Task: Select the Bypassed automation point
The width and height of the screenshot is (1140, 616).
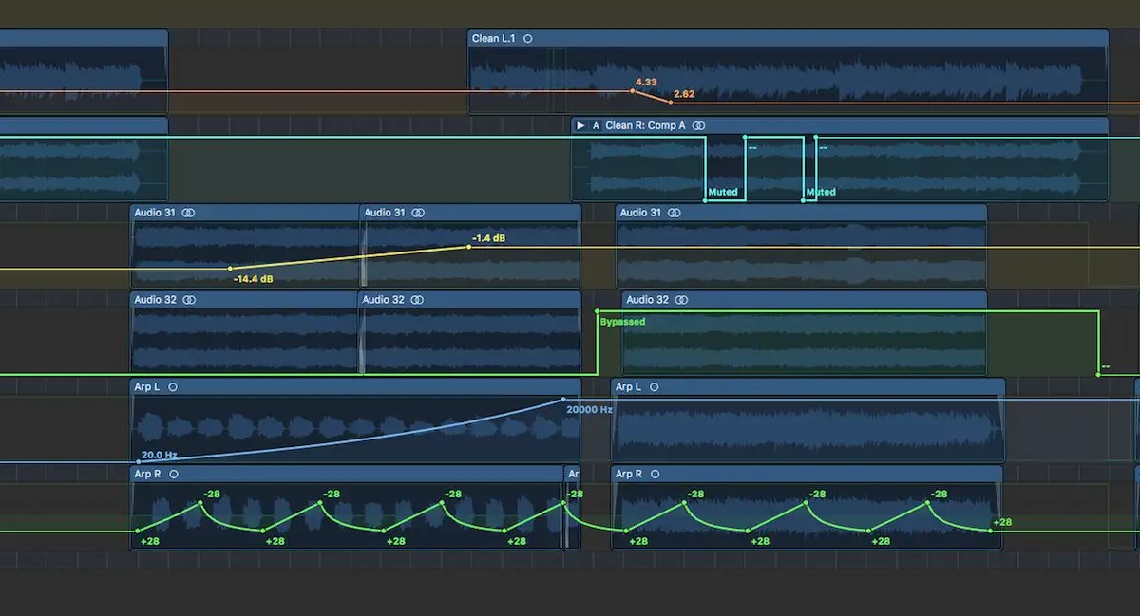Action: [x=597, y=311]
